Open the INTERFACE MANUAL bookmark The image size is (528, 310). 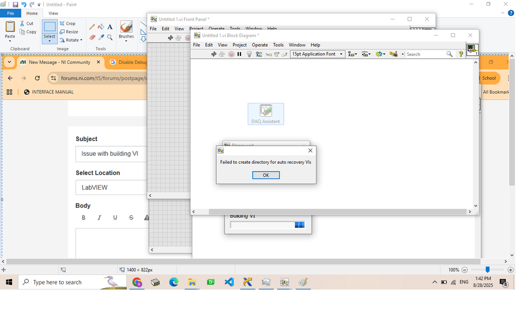49,92
